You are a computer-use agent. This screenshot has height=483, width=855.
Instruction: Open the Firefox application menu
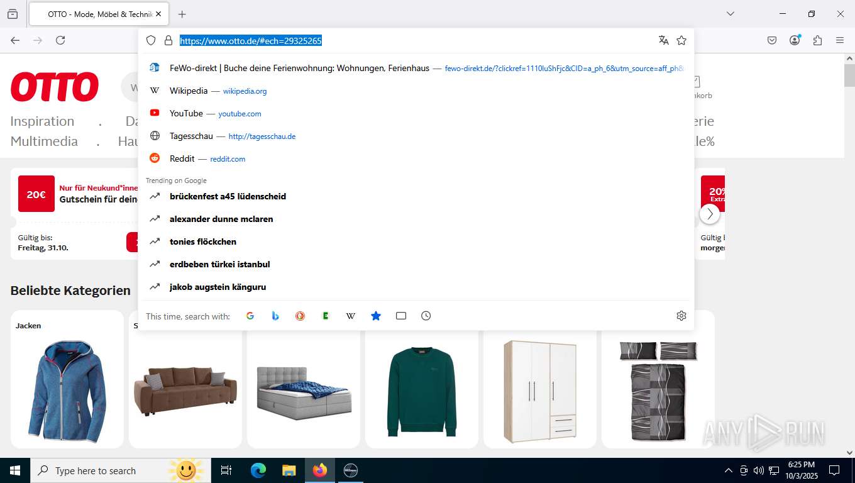click(x=840, y=40)
